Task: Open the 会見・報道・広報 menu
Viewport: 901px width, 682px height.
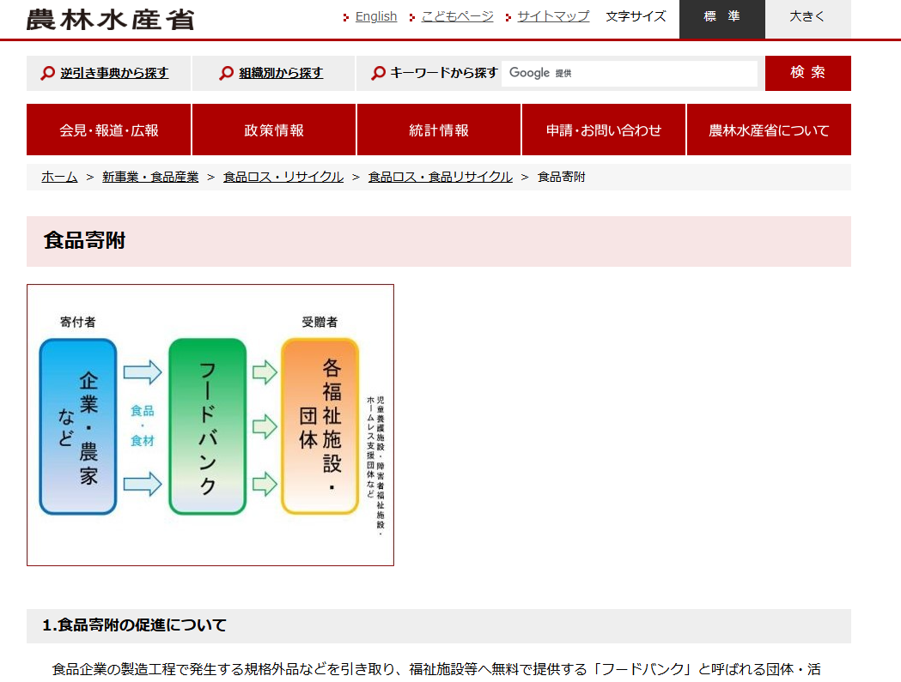Action: (109, 130)
